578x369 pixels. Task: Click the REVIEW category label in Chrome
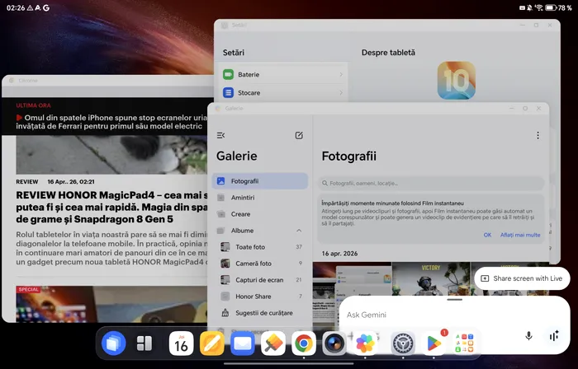click(x=27, y=182)
